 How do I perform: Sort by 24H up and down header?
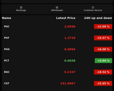click(98, 18)
